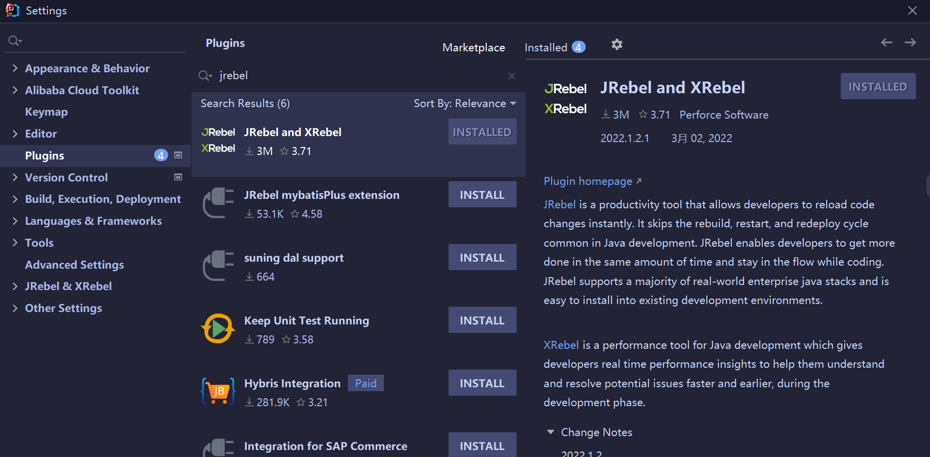Focus the jrebel plugin search field
The width and height of the screenshot is (930, 457).
tap(358, 76)
